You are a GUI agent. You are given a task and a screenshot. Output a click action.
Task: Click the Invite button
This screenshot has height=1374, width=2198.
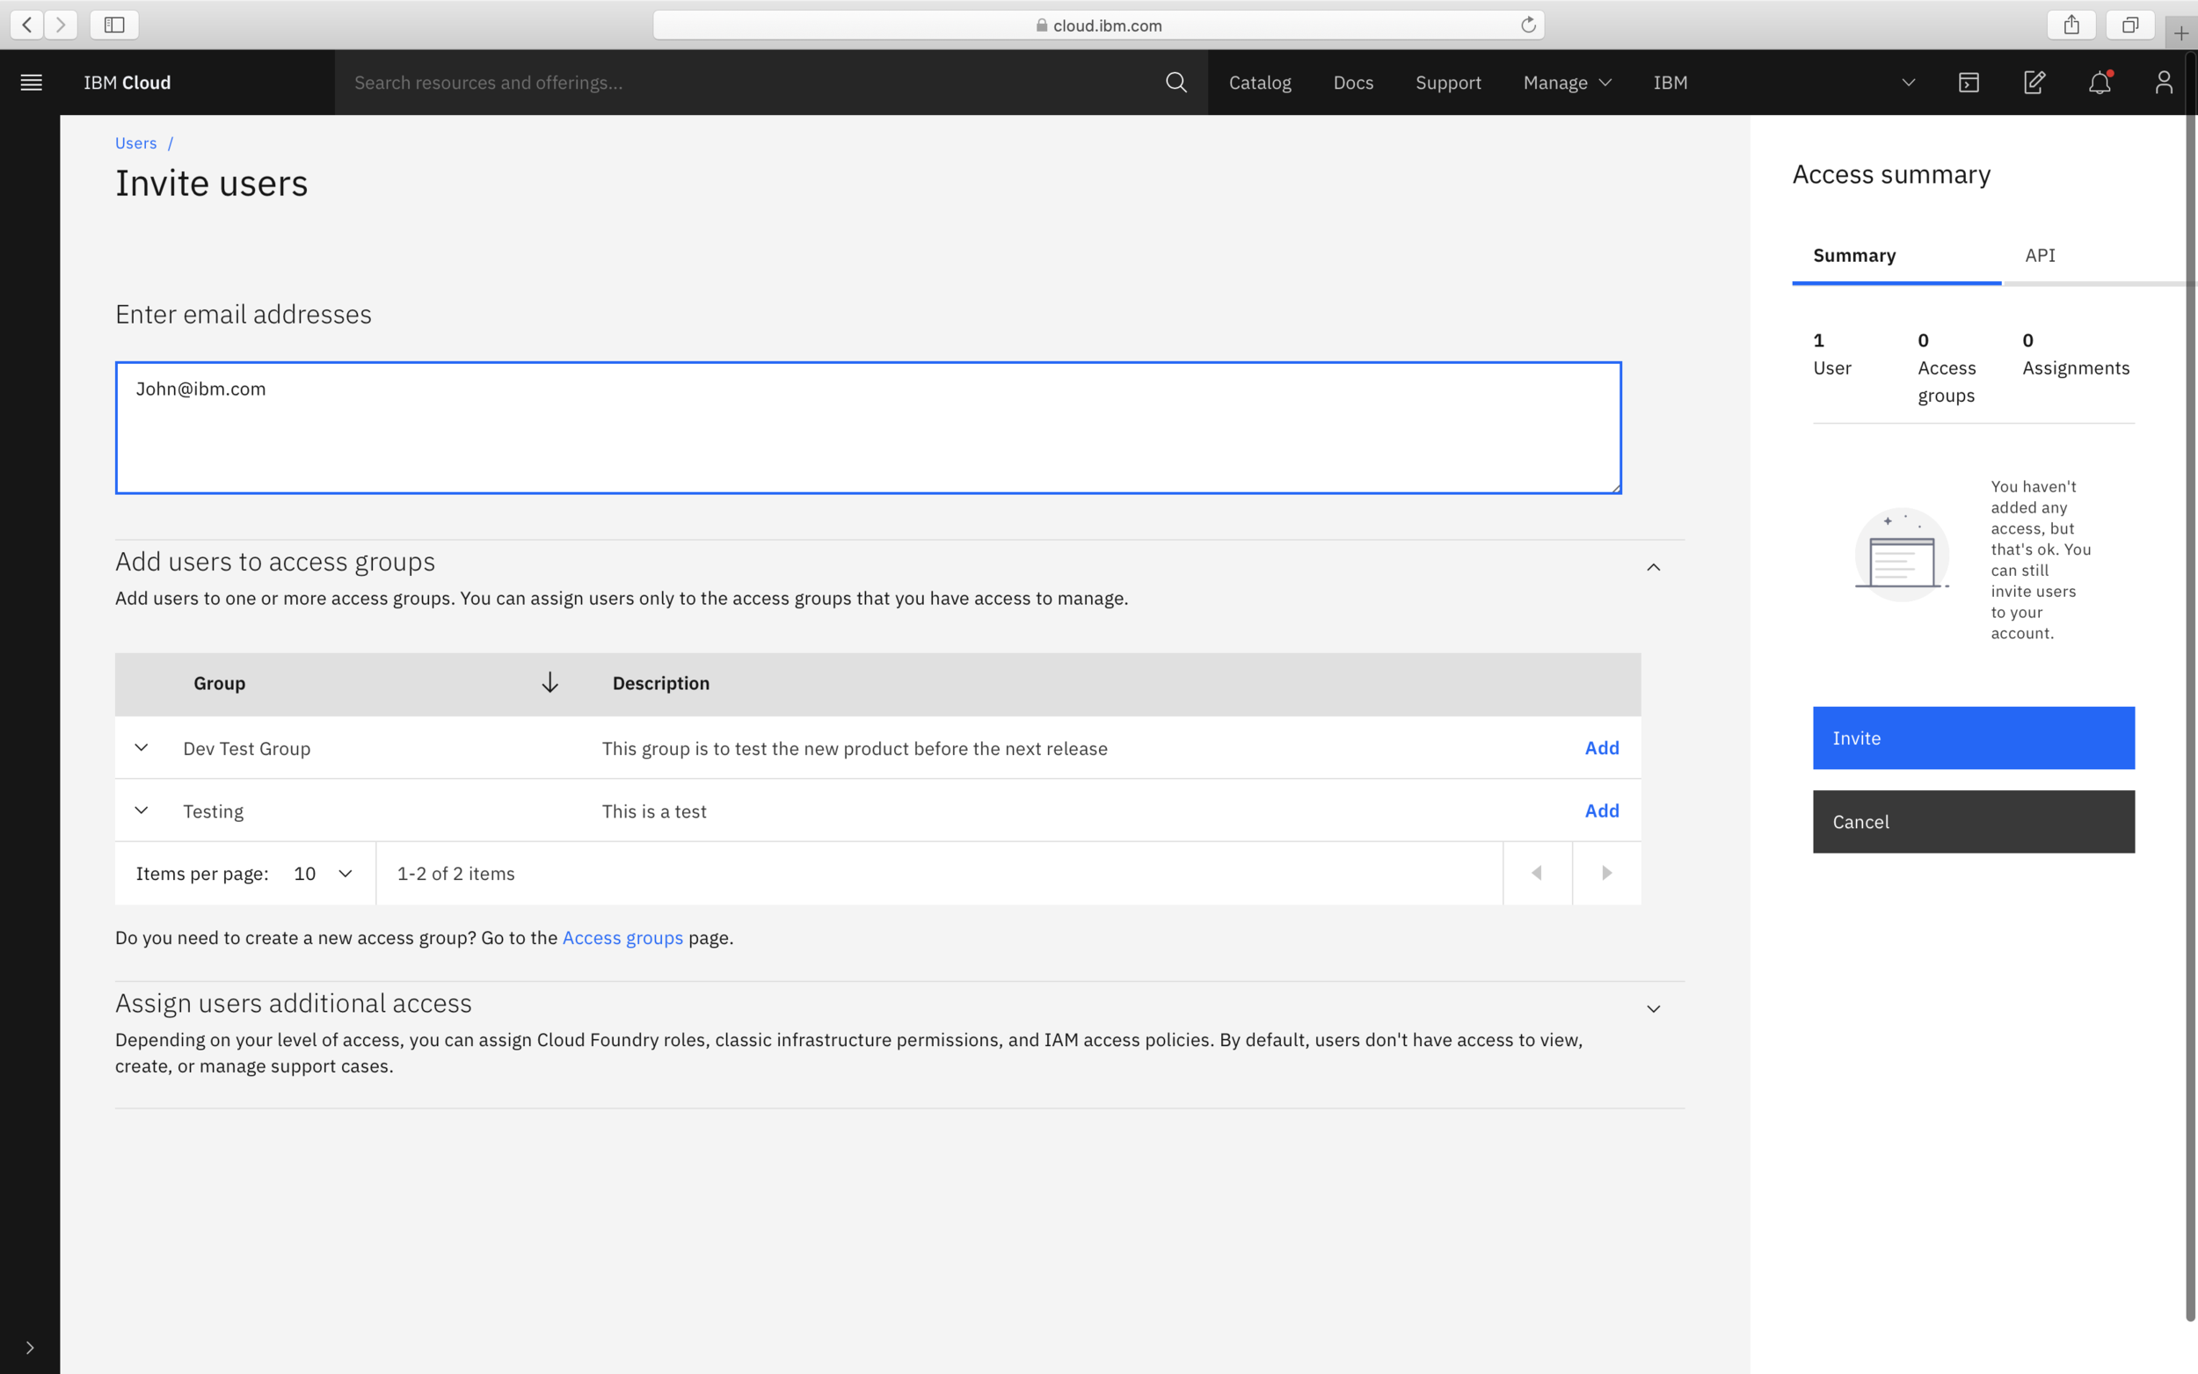point(1974,738)
